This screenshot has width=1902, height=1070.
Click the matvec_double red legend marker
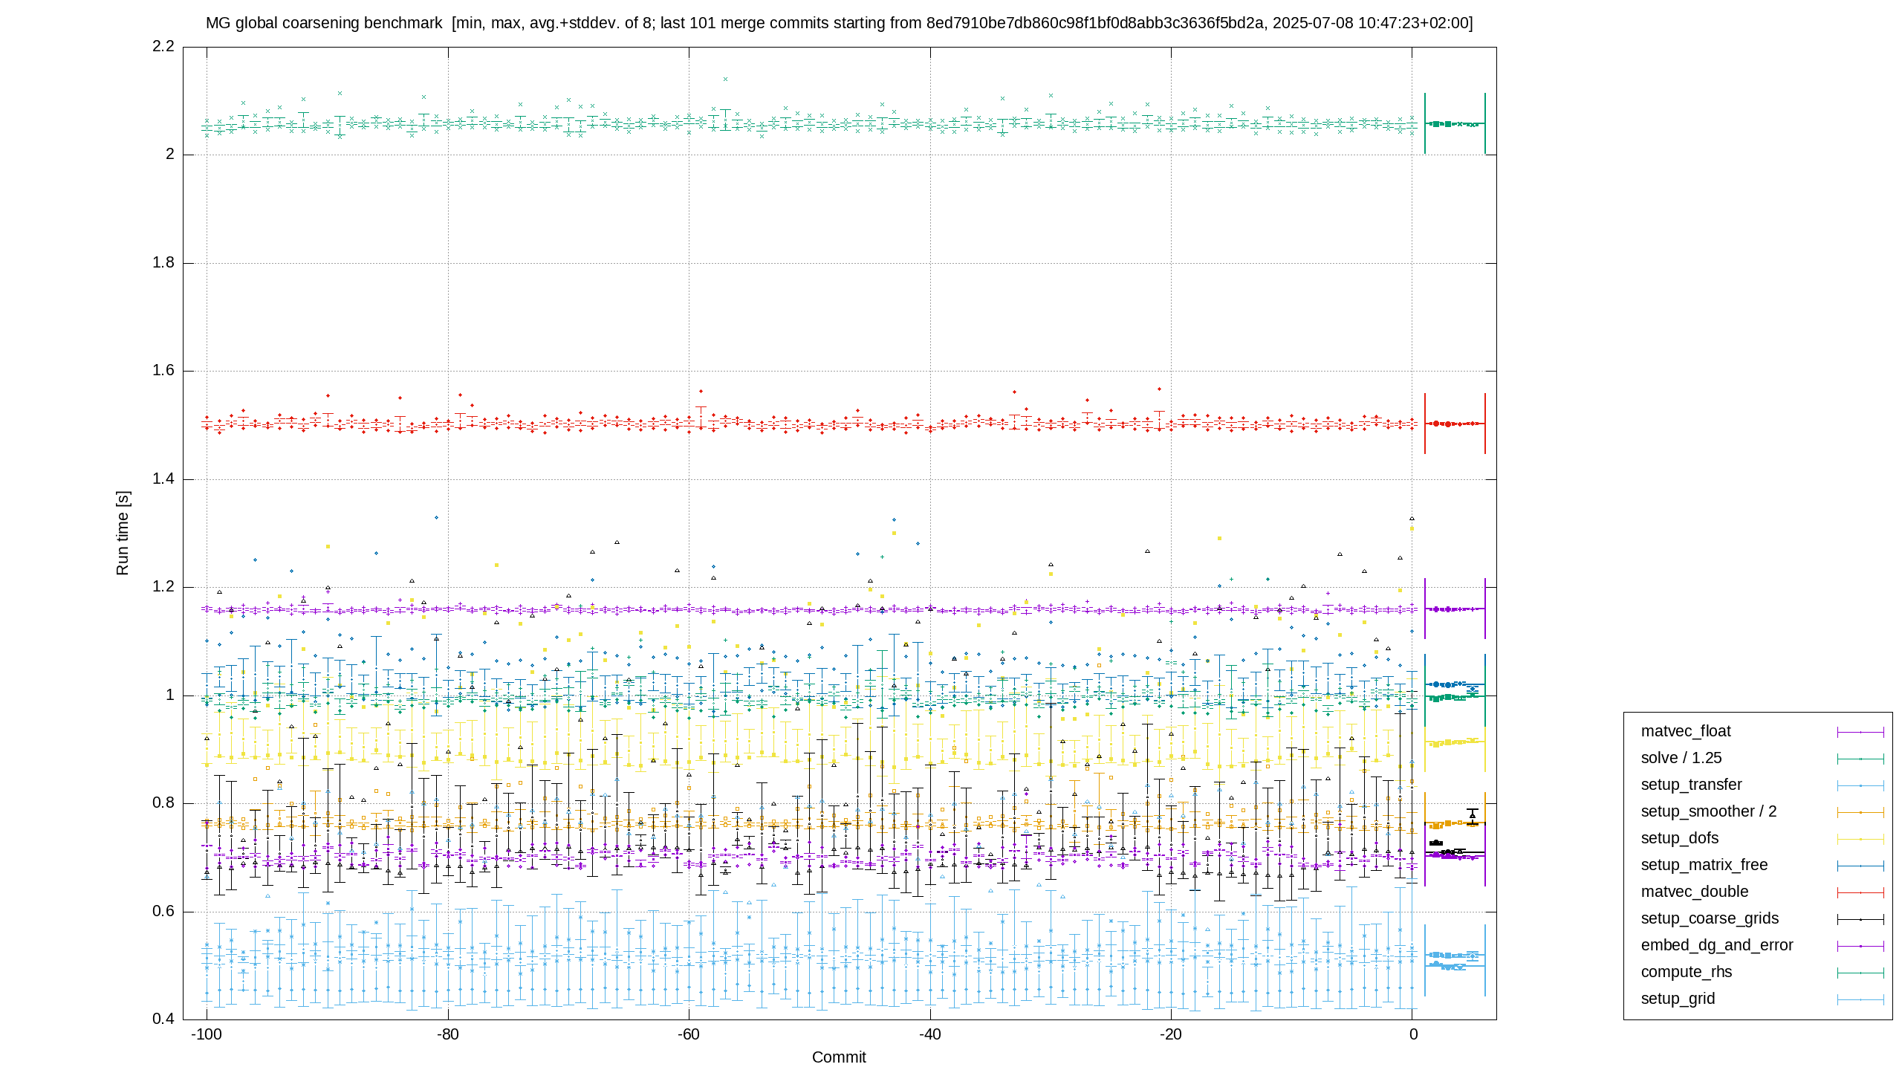pyautogui.click(x=1860, y=892)
